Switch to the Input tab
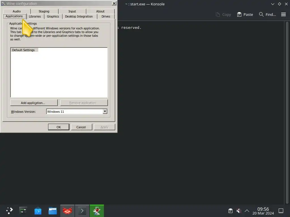 point(72,11)
